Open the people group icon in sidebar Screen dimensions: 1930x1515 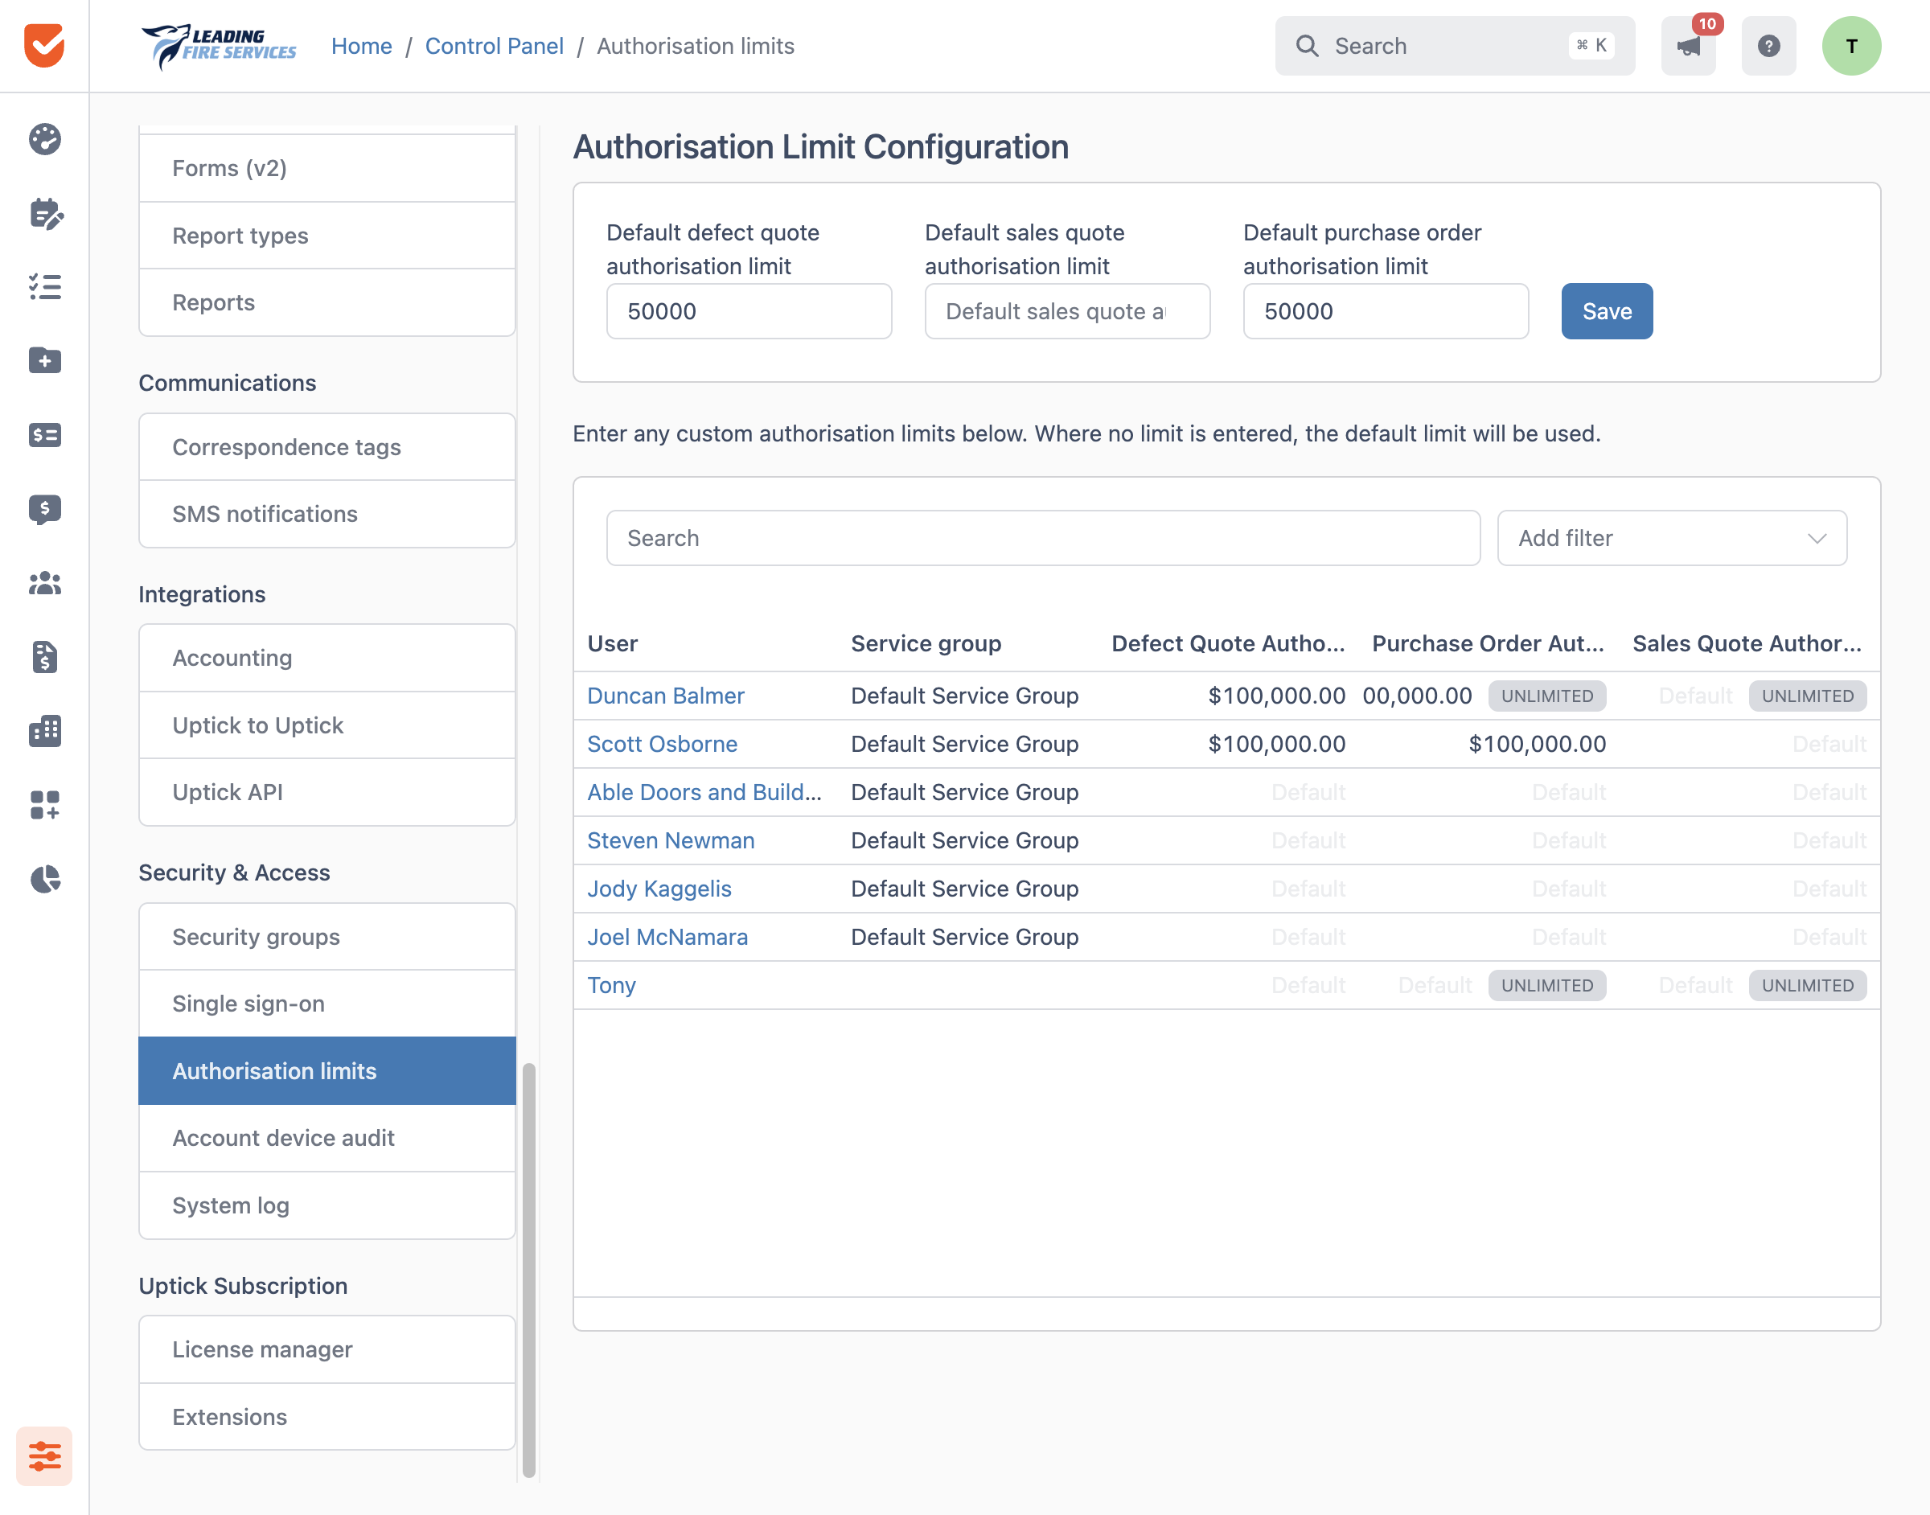coord(44,583)
